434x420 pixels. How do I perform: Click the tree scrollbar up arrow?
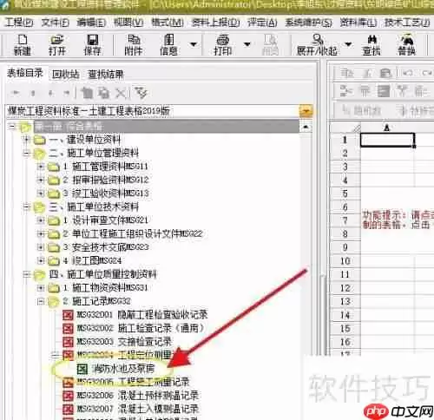click(306, 127)
